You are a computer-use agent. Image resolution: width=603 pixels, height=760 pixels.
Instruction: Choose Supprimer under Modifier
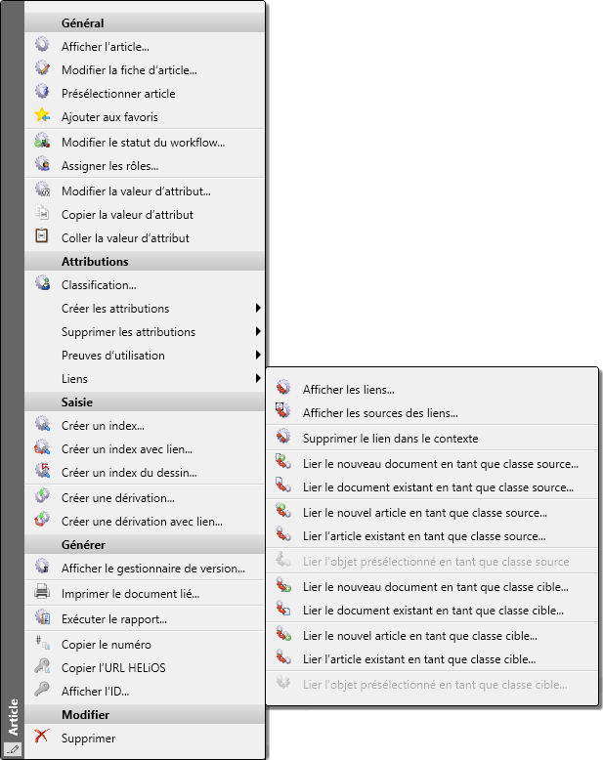(145, 738)
